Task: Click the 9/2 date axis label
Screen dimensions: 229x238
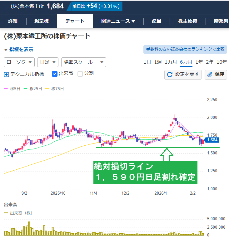Action: (24, 193)
